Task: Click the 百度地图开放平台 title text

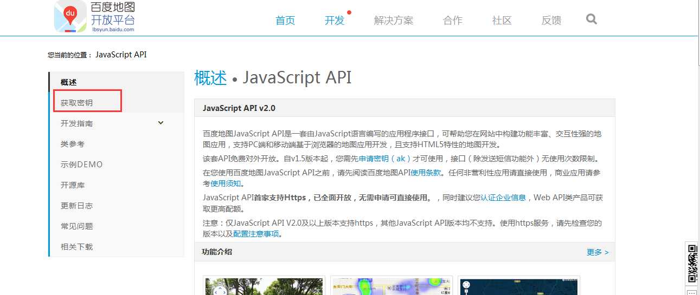Action: tap(113, 14)
